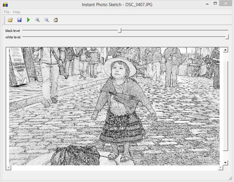This screenshot has height=182, width=234.
Task: Open the File menu
Action: pyautogui.click(x=7, y=12)
